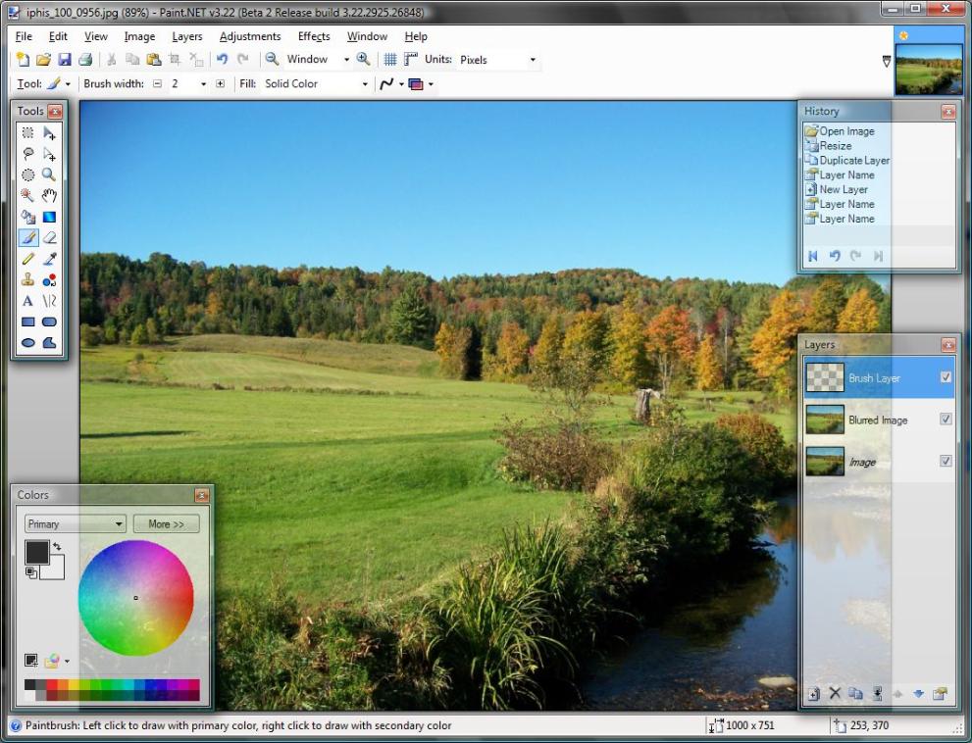Delete layer using the X icon
Image resolution: width=972 pixels, height=743 pixels.
click(x=835, y=694)
